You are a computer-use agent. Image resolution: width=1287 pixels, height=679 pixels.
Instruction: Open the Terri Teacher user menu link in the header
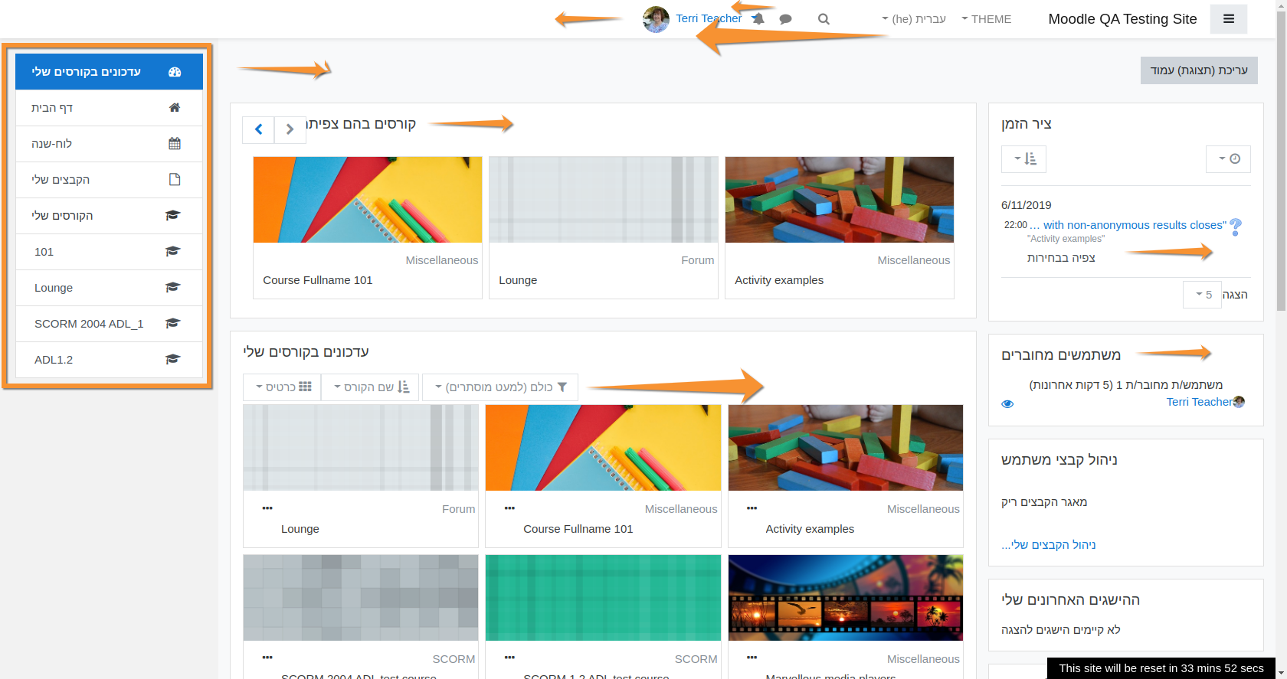(x=709, y=18)
